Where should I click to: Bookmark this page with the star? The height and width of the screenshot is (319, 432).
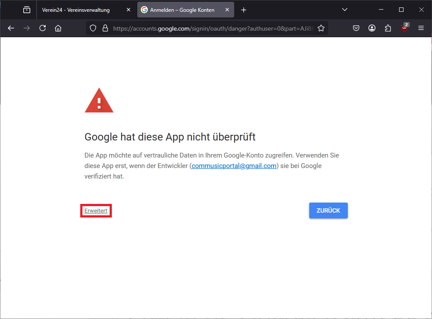tap(321, 28)
